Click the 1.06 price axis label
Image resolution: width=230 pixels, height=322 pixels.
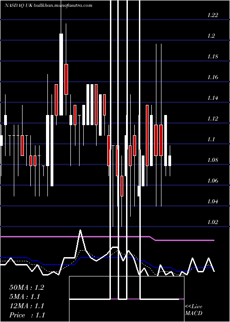[x=213, y=180]
